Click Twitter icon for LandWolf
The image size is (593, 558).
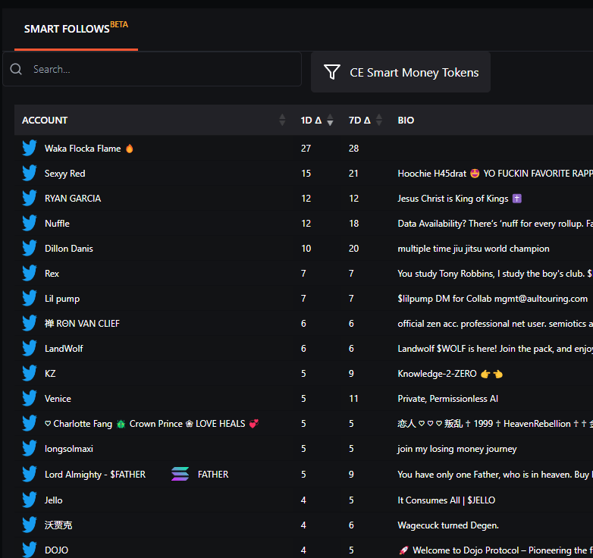pos(29,348)
